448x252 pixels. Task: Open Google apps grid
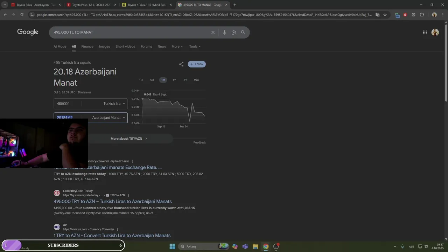[425, 32]
